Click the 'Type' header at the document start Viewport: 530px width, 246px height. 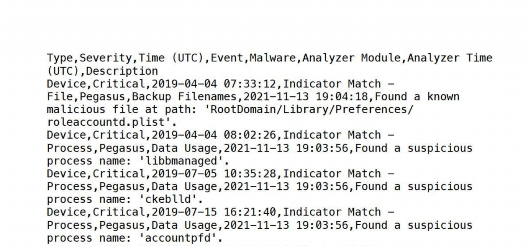(60, 58)
